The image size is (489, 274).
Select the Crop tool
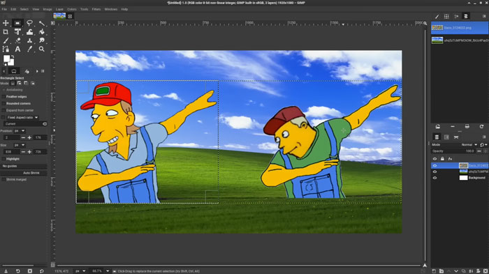point(6,32)
